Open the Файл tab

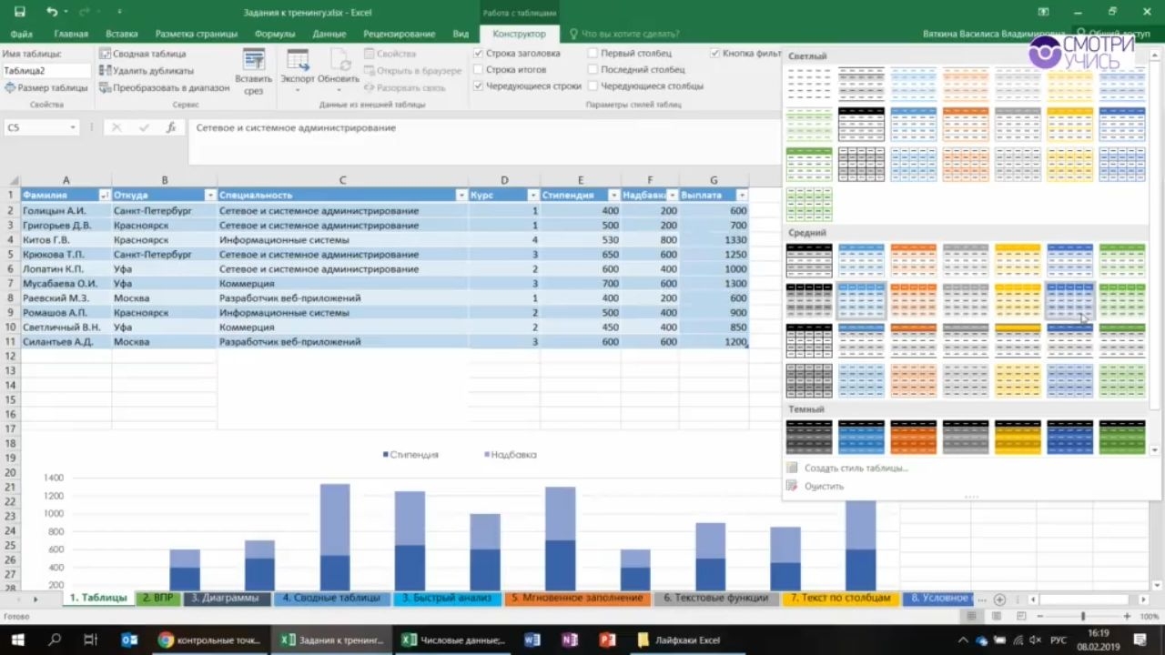click(22, 34)
